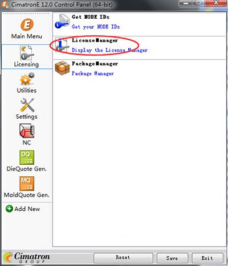Click the PackageManager box icon
228x266 pixels.
point(62,68)
